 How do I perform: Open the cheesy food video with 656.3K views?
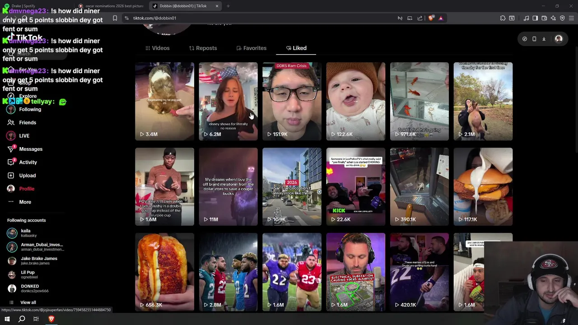[x=164, y=272]
